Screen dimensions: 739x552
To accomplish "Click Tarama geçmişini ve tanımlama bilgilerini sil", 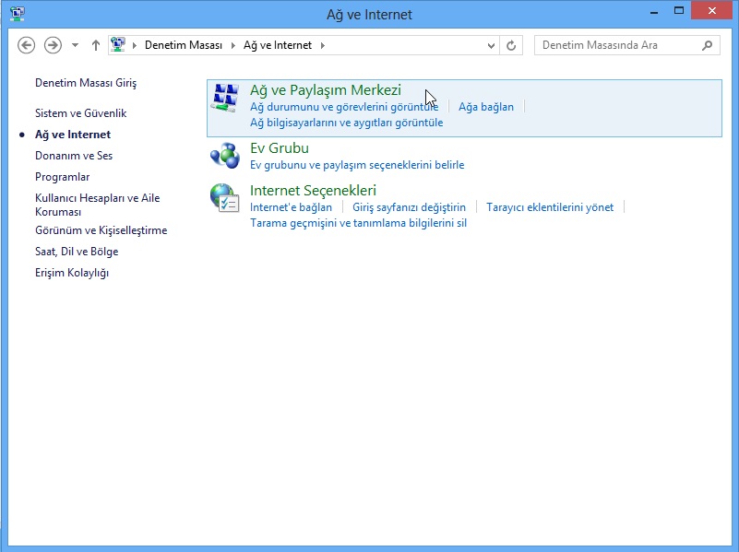I will coord(358,223).
